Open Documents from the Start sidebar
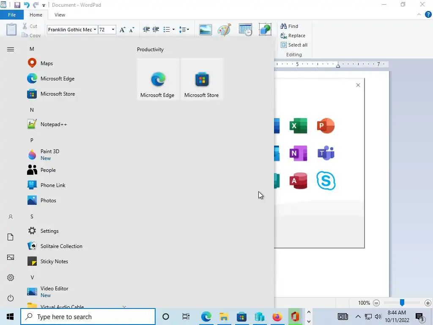Screen dimensions: 433x325 pyautogui.click(x=11, y=237)
